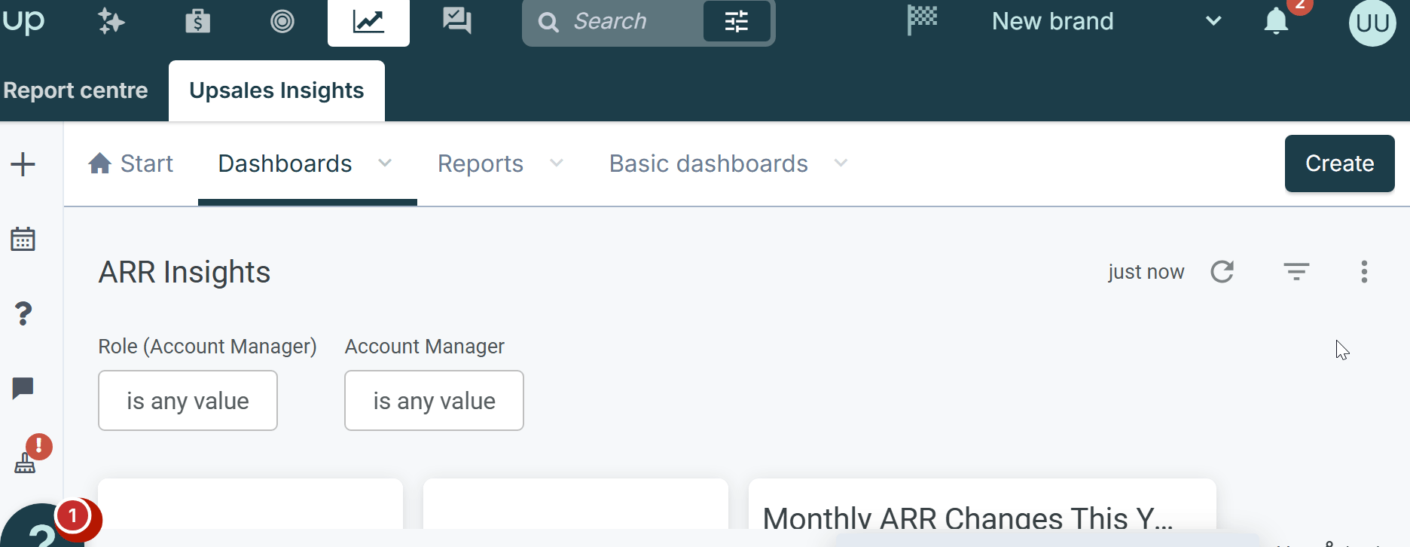1410x547 pixels.
Task: Click the 'just now' refresh timestamp
Action: point(1146,272)
